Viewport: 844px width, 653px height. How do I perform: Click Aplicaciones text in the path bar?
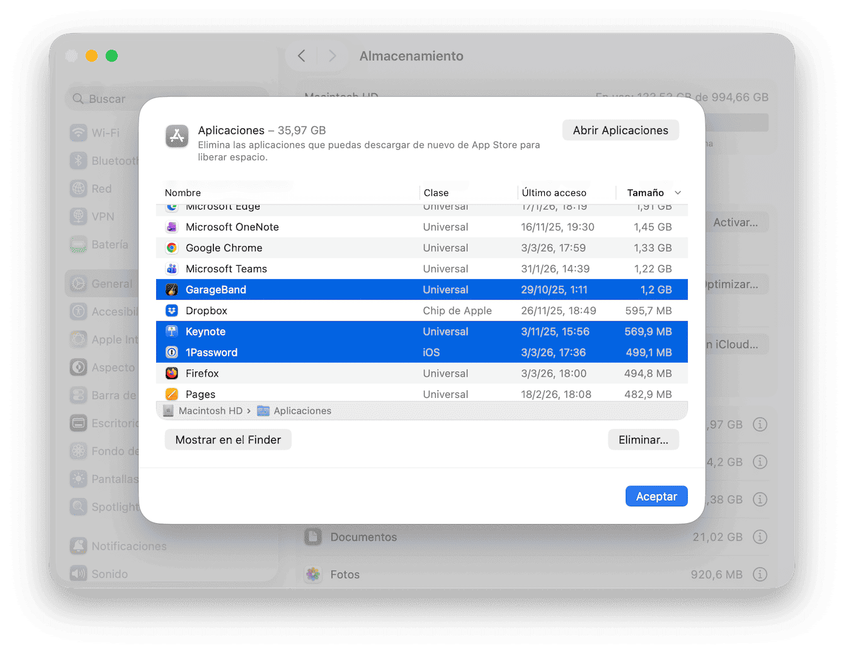click(302, 411)
